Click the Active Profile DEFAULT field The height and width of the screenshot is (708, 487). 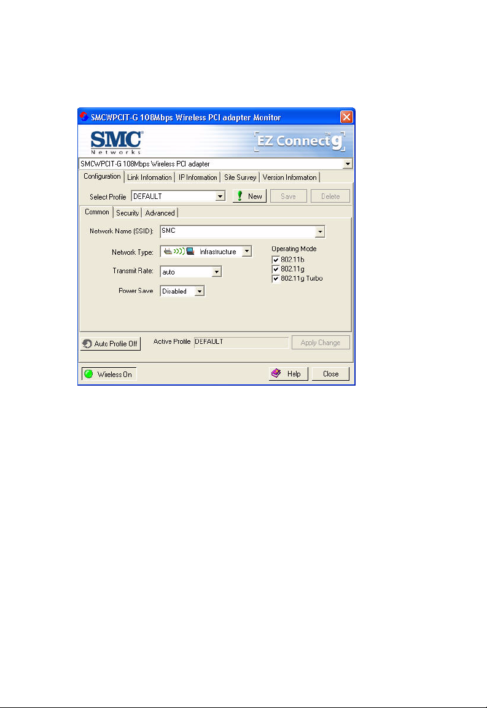click(241, 342)
